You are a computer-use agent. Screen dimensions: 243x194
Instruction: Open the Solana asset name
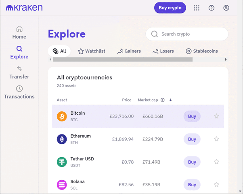coord(78,181)
